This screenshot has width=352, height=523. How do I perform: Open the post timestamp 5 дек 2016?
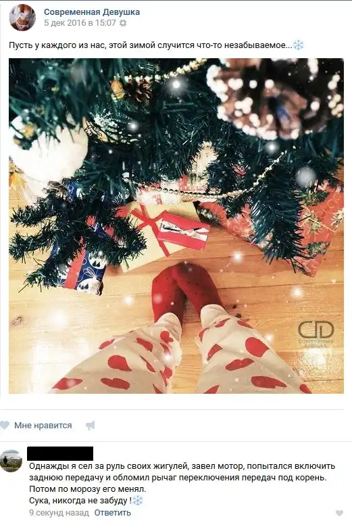[x=80, y=23]
